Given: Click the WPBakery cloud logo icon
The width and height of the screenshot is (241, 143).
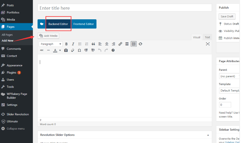Looking at the screenshot, I should (42, 24).
